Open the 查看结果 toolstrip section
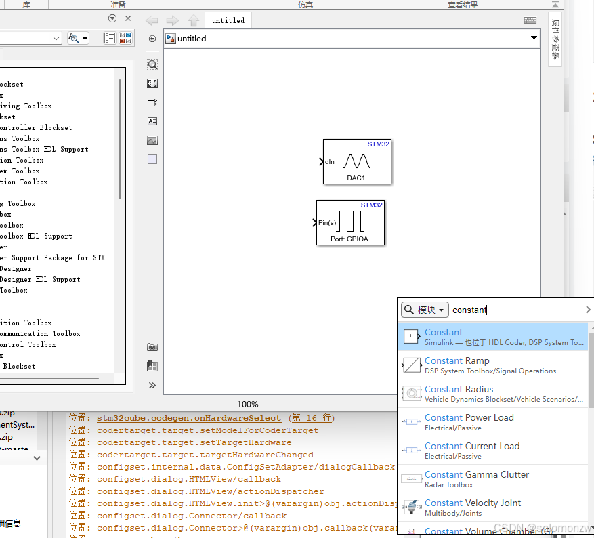The width and height of the screenshot is (594, 538). pos(463,5)
